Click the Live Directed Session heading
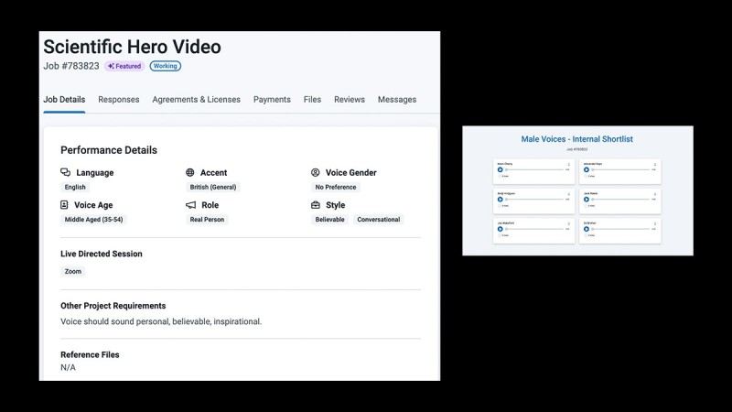Screen dimensions: 732x412 coord(102,254)
